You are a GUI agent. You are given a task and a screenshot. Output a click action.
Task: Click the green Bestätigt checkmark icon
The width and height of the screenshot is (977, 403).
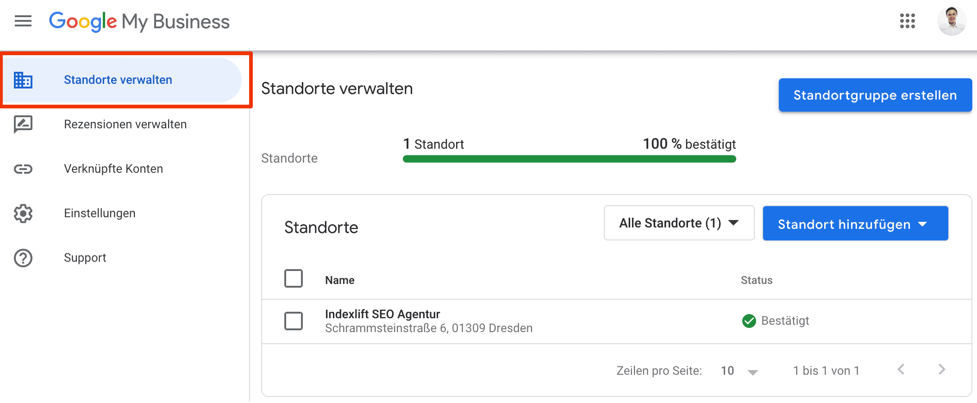749,321
